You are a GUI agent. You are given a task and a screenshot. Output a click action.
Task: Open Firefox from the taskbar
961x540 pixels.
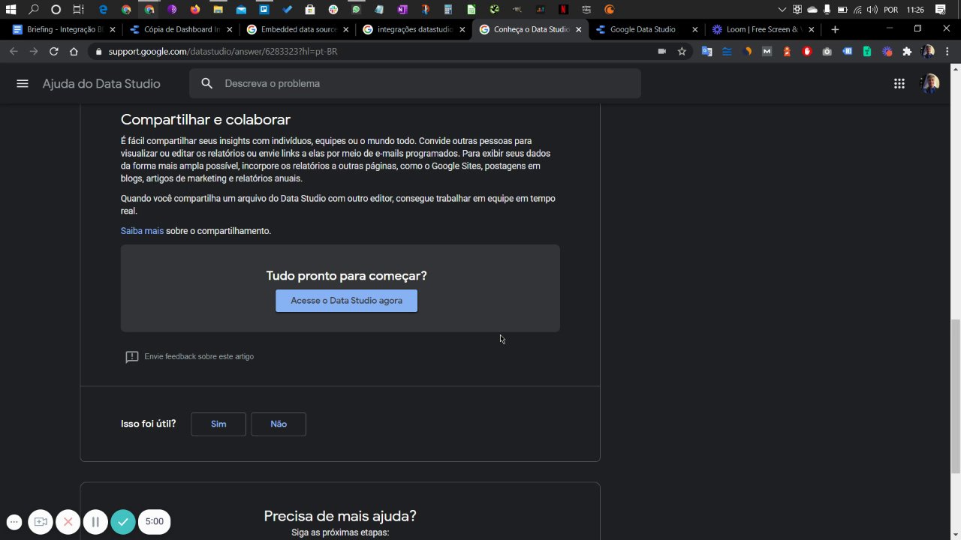click(195, 10)
